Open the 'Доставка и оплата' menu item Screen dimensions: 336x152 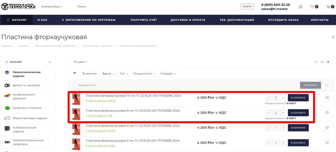click(x=188, y=20)
